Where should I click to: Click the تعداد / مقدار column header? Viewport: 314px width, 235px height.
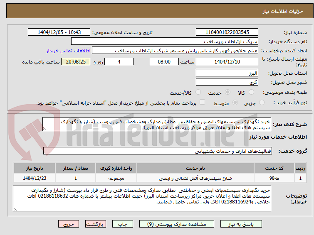76,168
